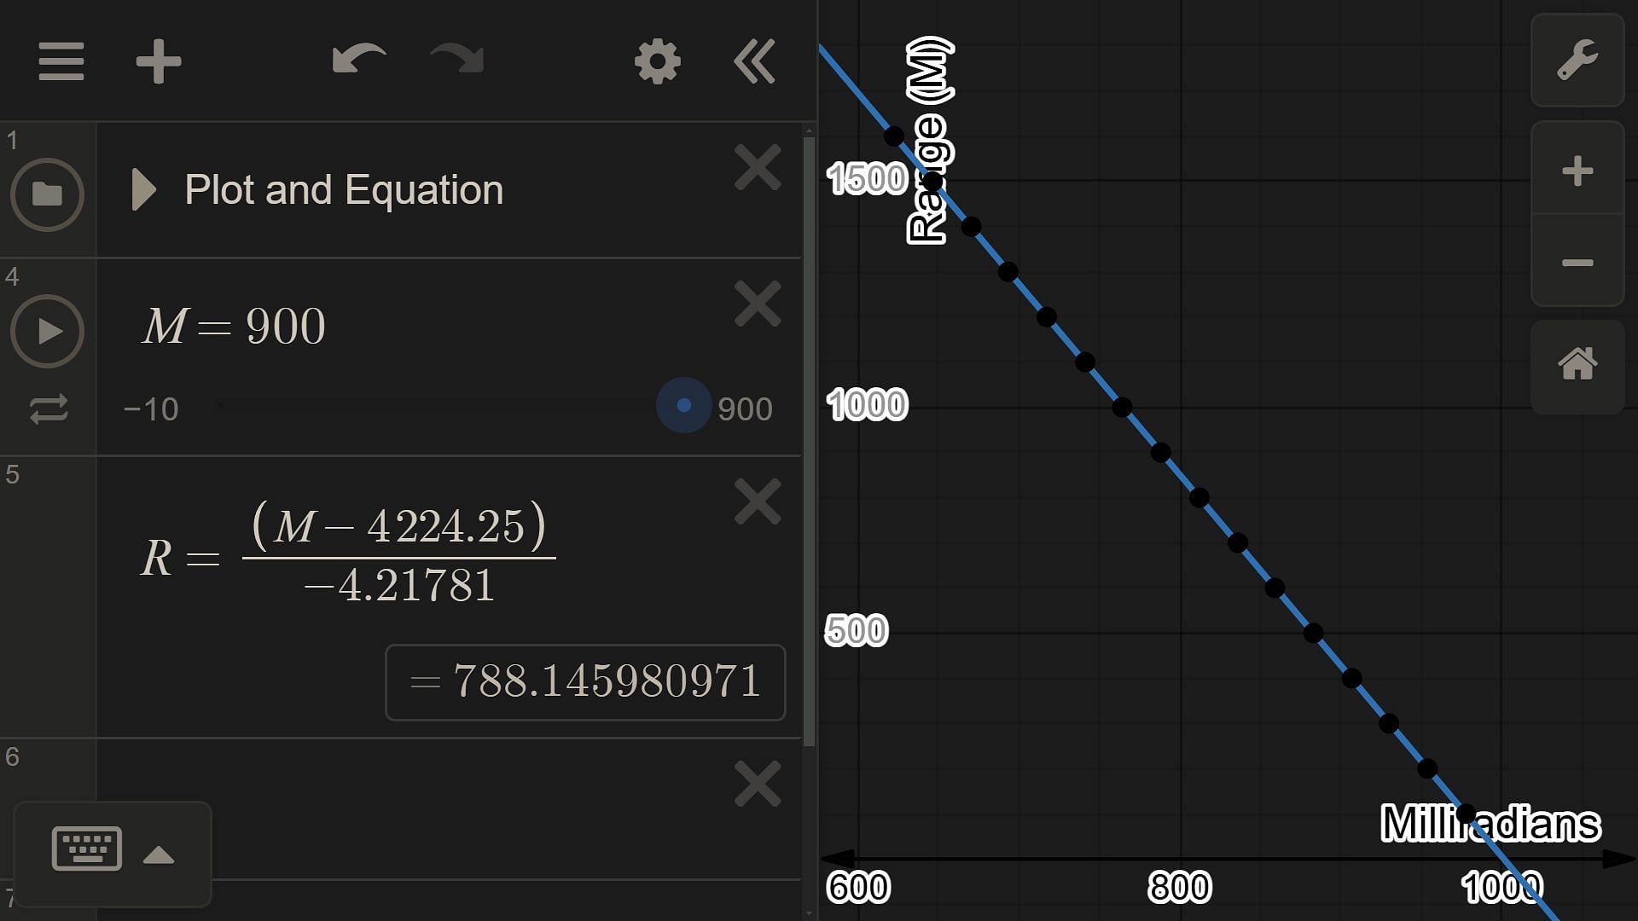Click the M equals 900 input field

pyautogui.click(x=233, y=325)
